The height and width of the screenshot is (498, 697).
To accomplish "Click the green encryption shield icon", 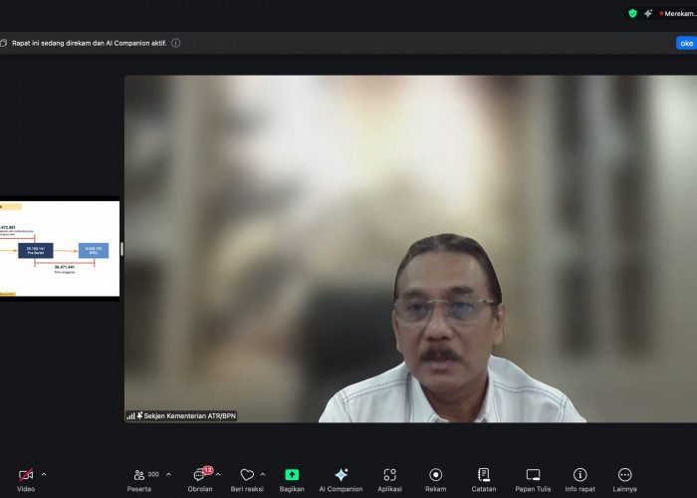I will click(x=632, y=13).
